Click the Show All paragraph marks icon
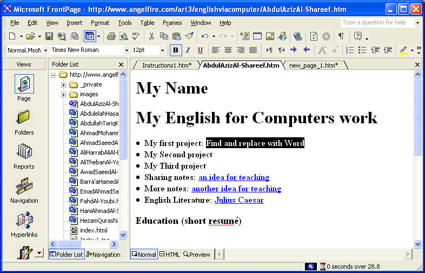The height and width of the screenshot is (273, 425). pyautogui.click(x=341, y=36)
